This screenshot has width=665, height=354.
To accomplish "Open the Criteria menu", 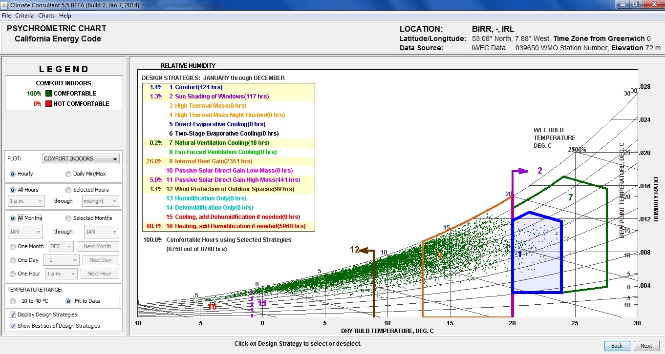I will [x=24, y=16].
